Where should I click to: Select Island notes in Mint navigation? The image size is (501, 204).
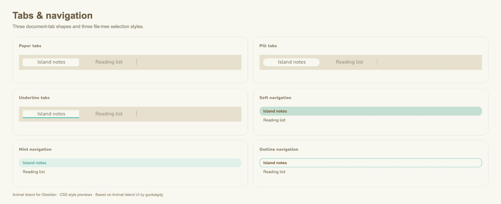pos(130,163)
